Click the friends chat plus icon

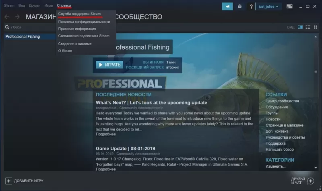click(310, 181)
